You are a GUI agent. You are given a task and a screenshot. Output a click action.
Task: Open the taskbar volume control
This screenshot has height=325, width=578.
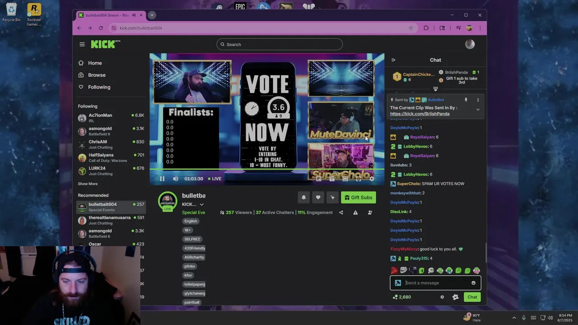(x=550, y=318)
